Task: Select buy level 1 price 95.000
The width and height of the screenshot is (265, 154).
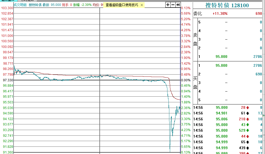Action: click(x=221, y=65)
